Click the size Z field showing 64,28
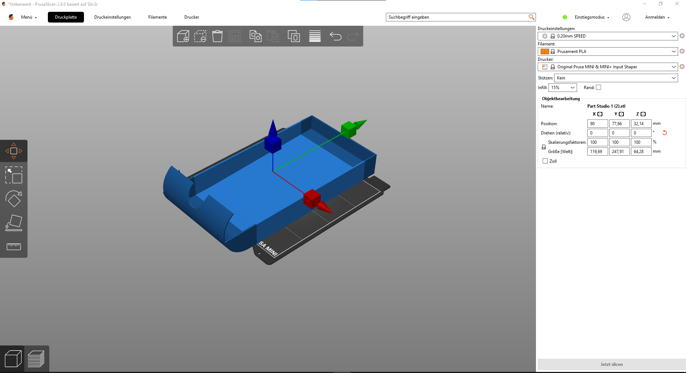Screen dimensions: 686x373 pyautogui.click(x=641, y=151)
